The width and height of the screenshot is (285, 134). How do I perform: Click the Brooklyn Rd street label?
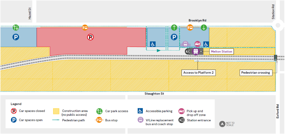[x=197, y=20]
